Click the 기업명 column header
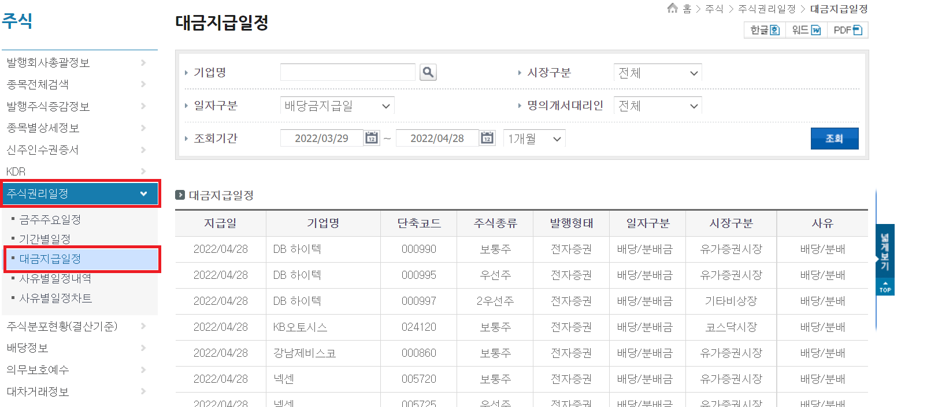 coord(323,223)
